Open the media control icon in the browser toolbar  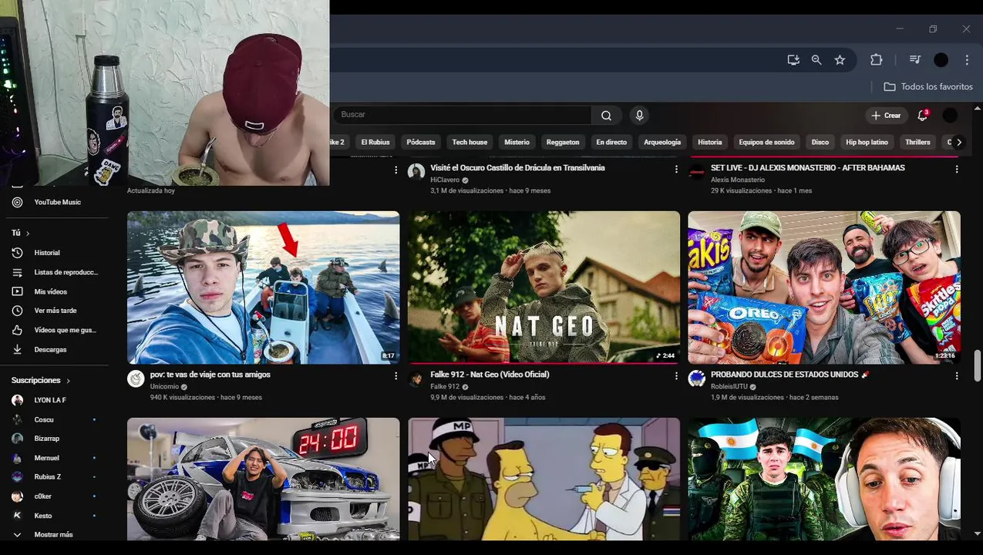(x=915, y=60)
